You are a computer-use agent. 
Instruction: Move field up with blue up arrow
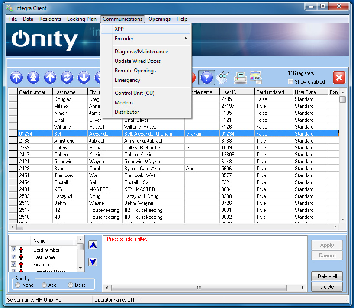(x=93, y=245)
